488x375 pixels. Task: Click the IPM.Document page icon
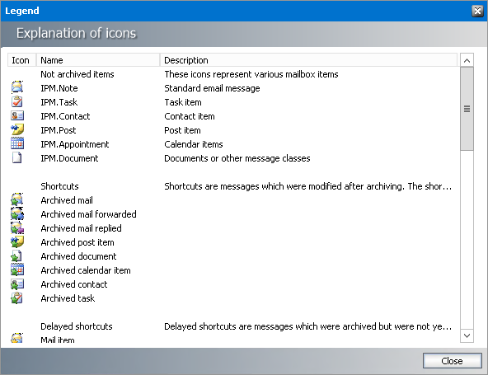tap(16, 157)
